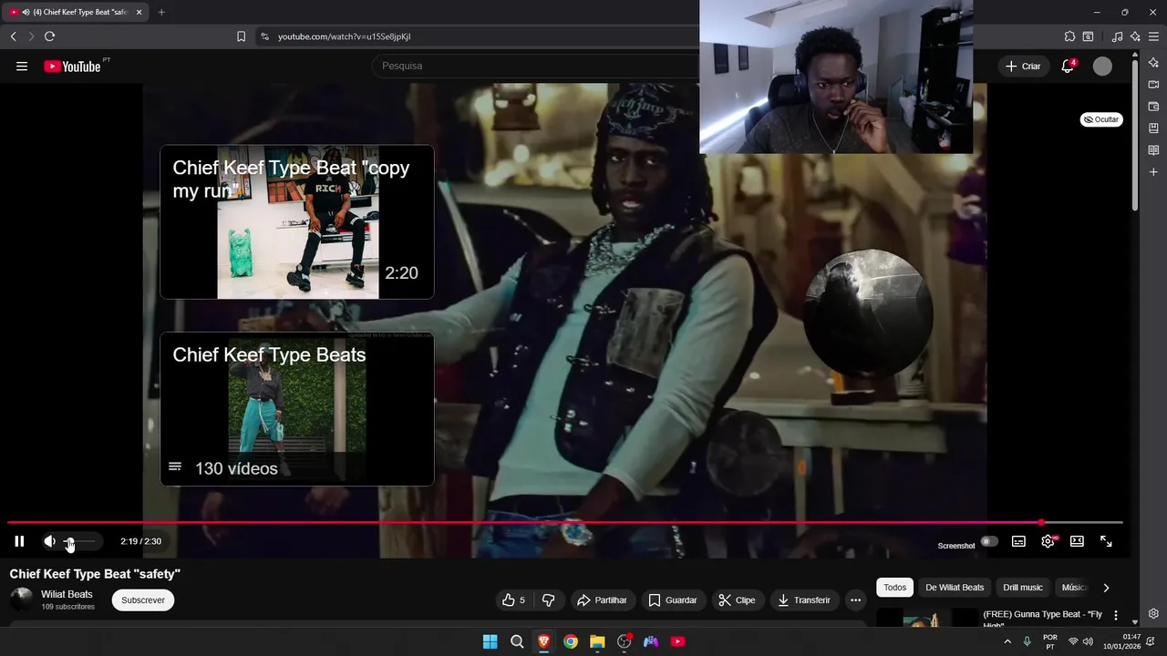
Task: Pause the video playback
Action: pos(19,541)
